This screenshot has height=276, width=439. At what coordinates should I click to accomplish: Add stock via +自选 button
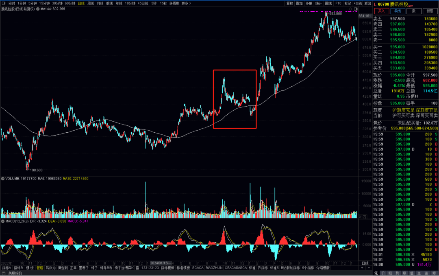(x=358, y=3)
